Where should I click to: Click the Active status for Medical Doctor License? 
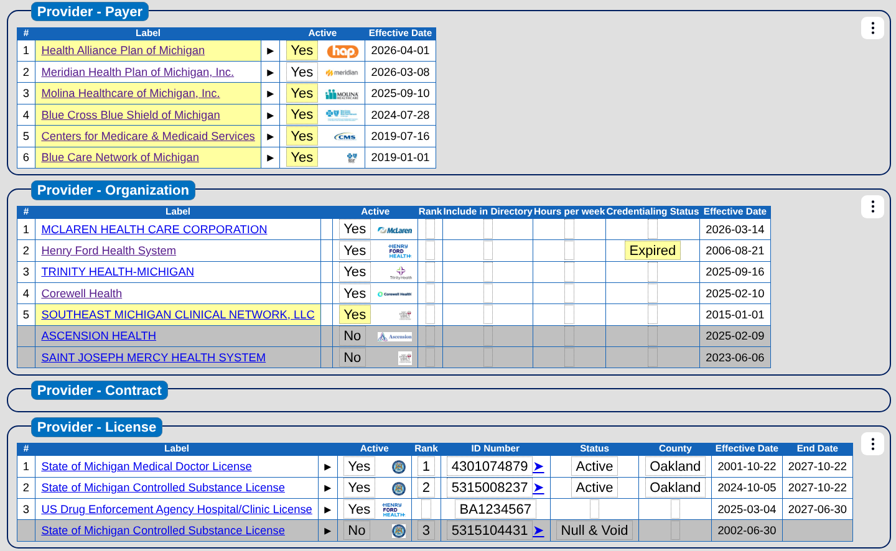point(594,466)
